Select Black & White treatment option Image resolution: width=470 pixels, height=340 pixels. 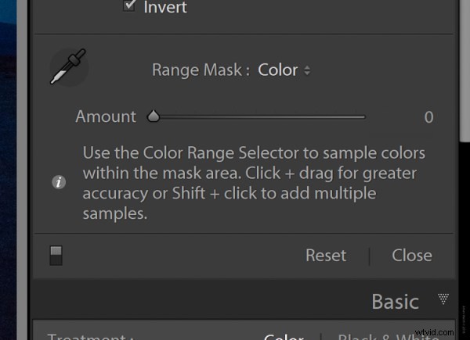point(389,337)
